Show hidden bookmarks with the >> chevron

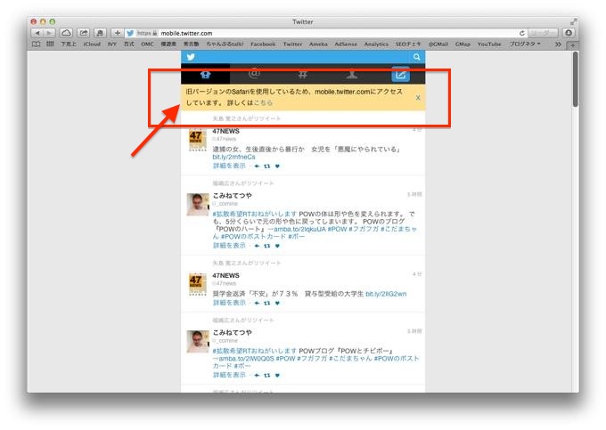click(x=558, y=44)
